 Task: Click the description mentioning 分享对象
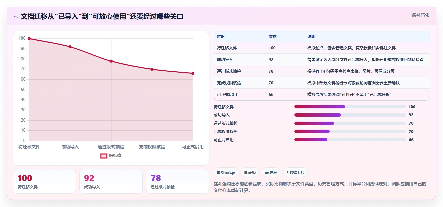click(353, 83)
